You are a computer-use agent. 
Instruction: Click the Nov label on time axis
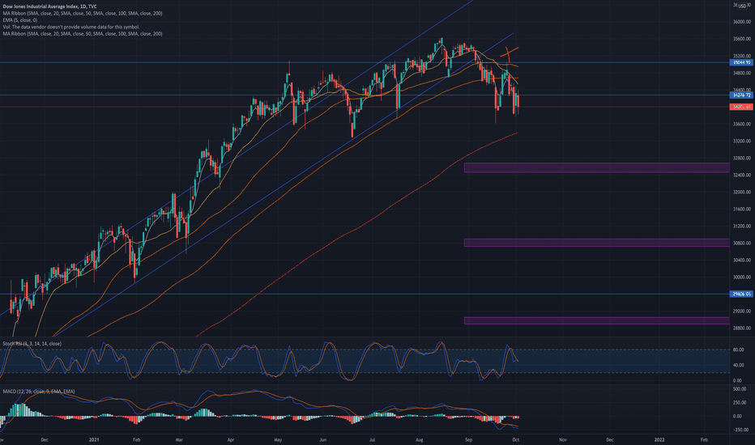pyautogui.click(x=562, y=439)
